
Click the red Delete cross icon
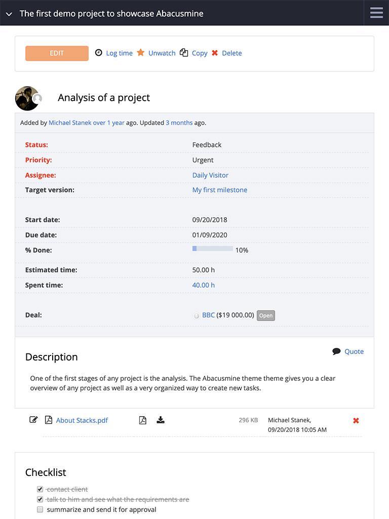[215, 53]
